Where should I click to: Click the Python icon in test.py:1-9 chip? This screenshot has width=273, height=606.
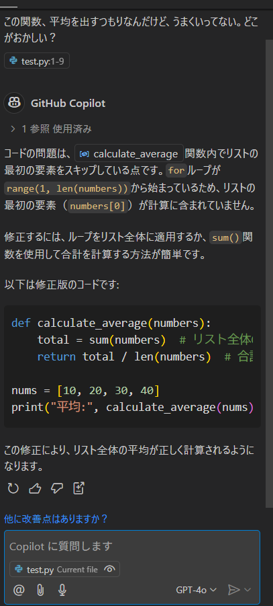[x=14, y=61]
